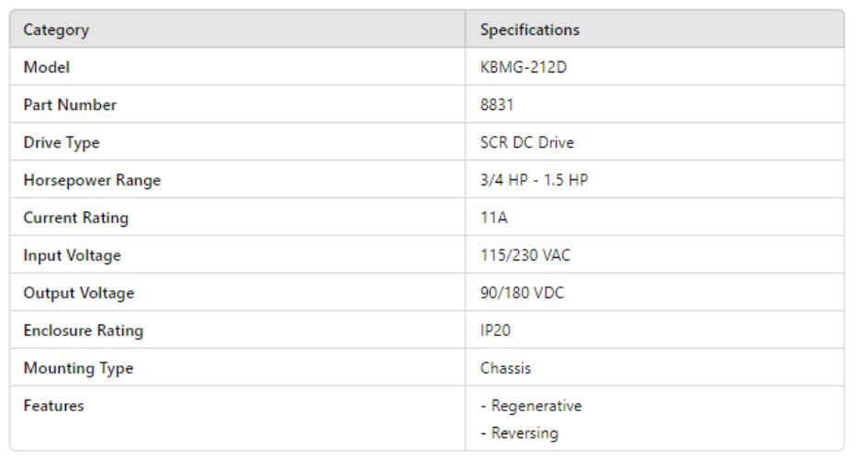858x459 pixels.
Task: Click the IP20 enclosure rating value
Action: coord(496,330)
